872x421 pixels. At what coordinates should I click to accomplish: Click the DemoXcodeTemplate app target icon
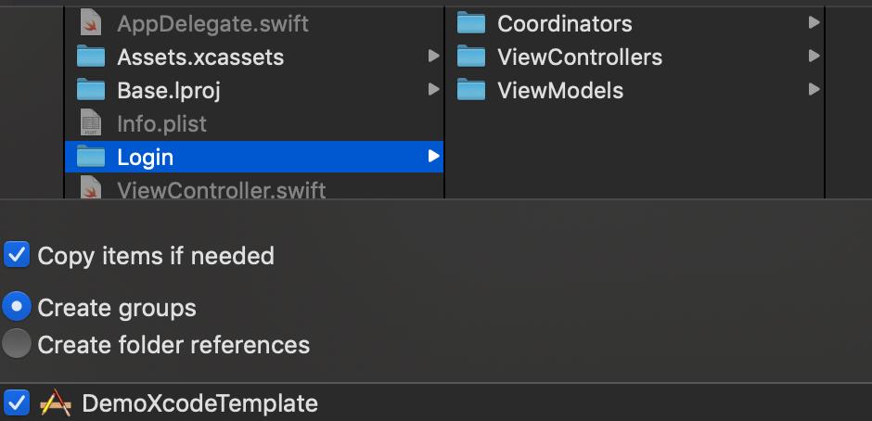[x=56, y=402]
